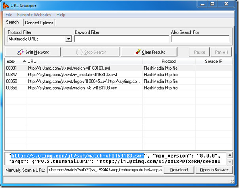
Task: Click the Clear Results button
Action: (150, 52)
